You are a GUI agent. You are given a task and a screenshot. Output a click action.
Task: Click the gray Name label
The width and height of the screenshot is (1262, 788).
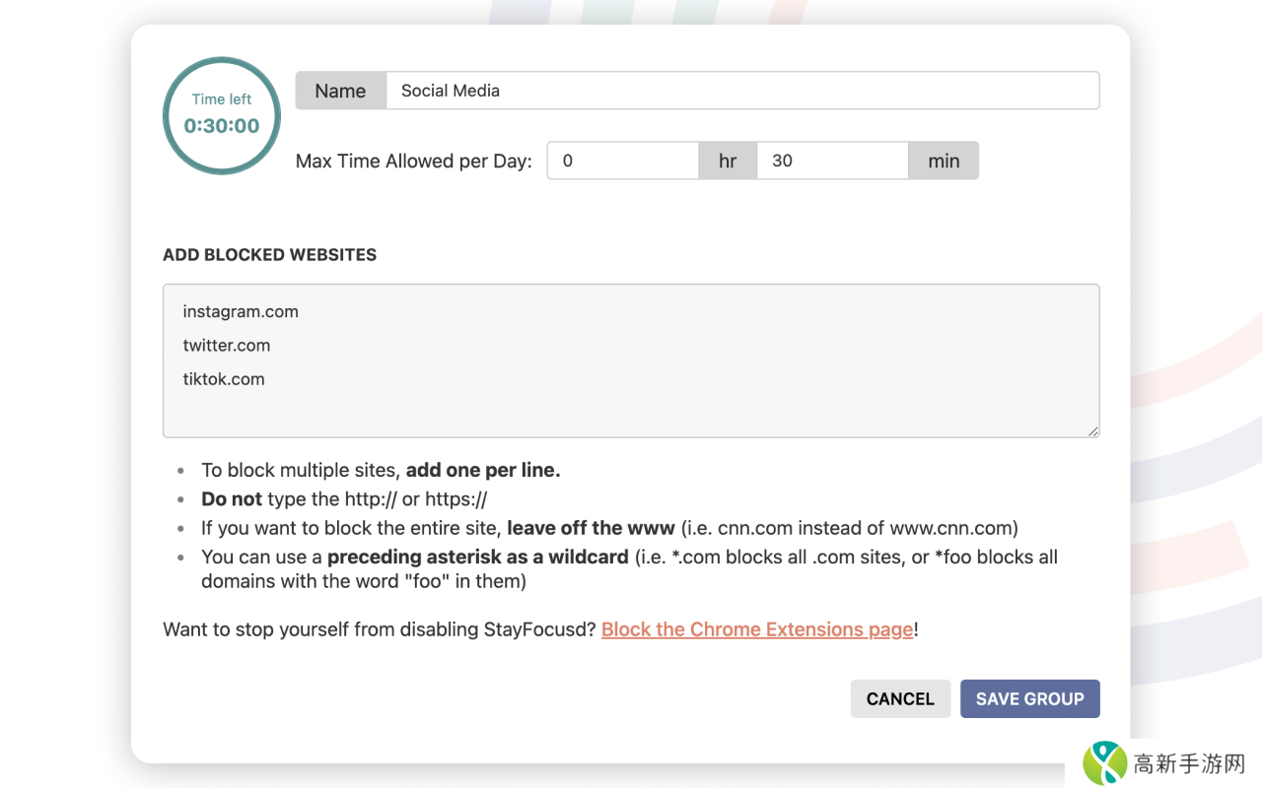[340, 91]
